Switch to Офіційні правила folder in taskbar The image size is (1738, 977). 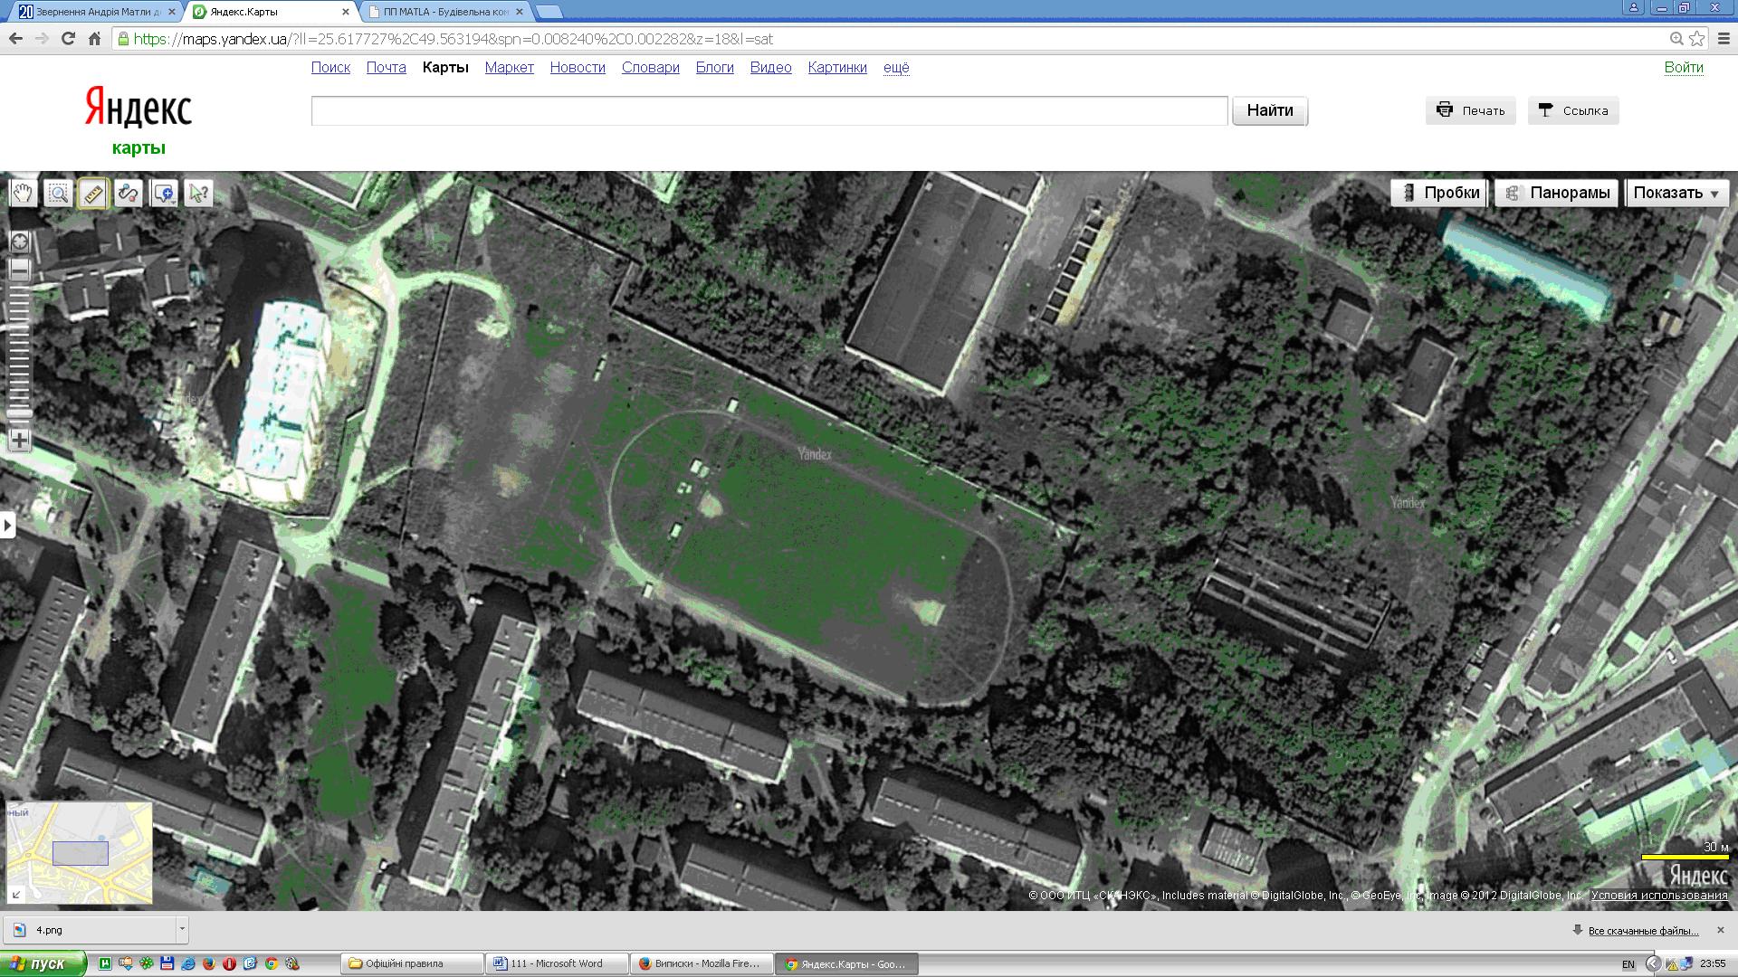coord(412,963)
